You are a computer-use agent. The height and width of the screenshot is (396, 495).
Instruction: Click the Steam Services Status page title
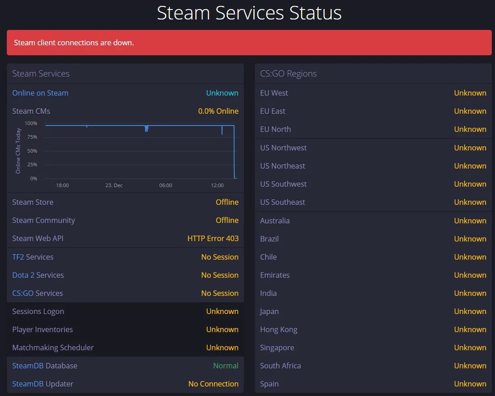(249, 13)
